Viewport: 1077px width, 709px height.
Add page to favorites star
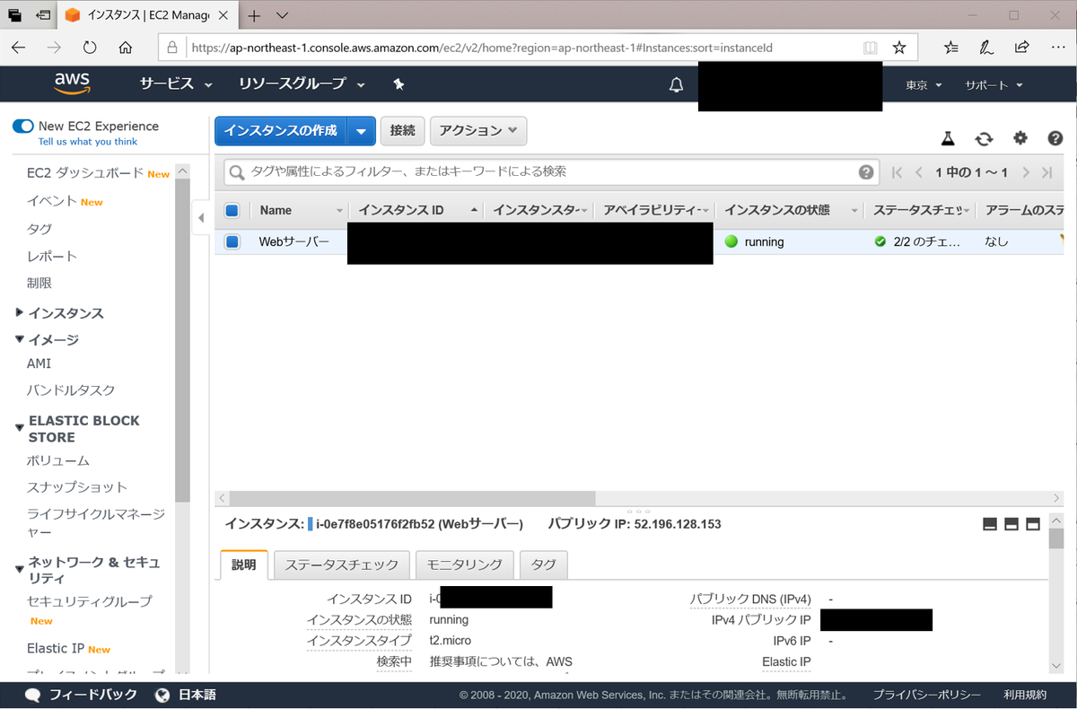click(x=899, y=47)
